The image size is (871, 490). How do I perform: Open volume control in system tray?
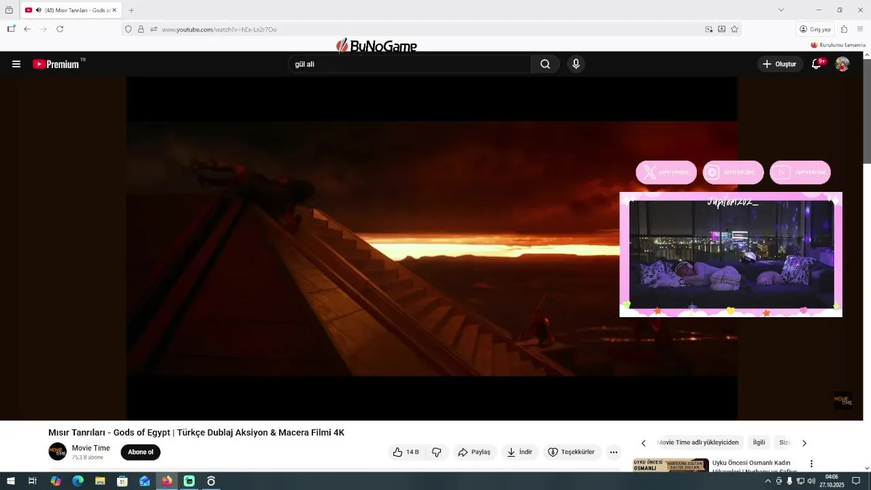811,481
